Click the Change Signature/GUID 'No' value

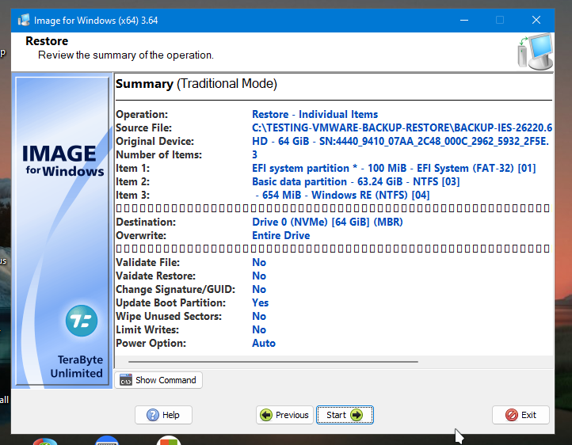click(x=259, y=290)
